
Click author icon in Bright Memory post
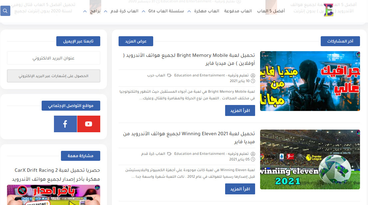(253, 75)
